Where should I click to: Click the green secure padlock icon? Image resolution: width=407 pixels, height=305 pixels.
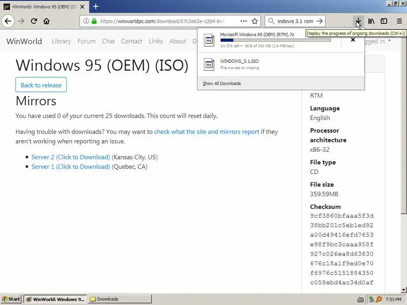click(x=94, y=21)
